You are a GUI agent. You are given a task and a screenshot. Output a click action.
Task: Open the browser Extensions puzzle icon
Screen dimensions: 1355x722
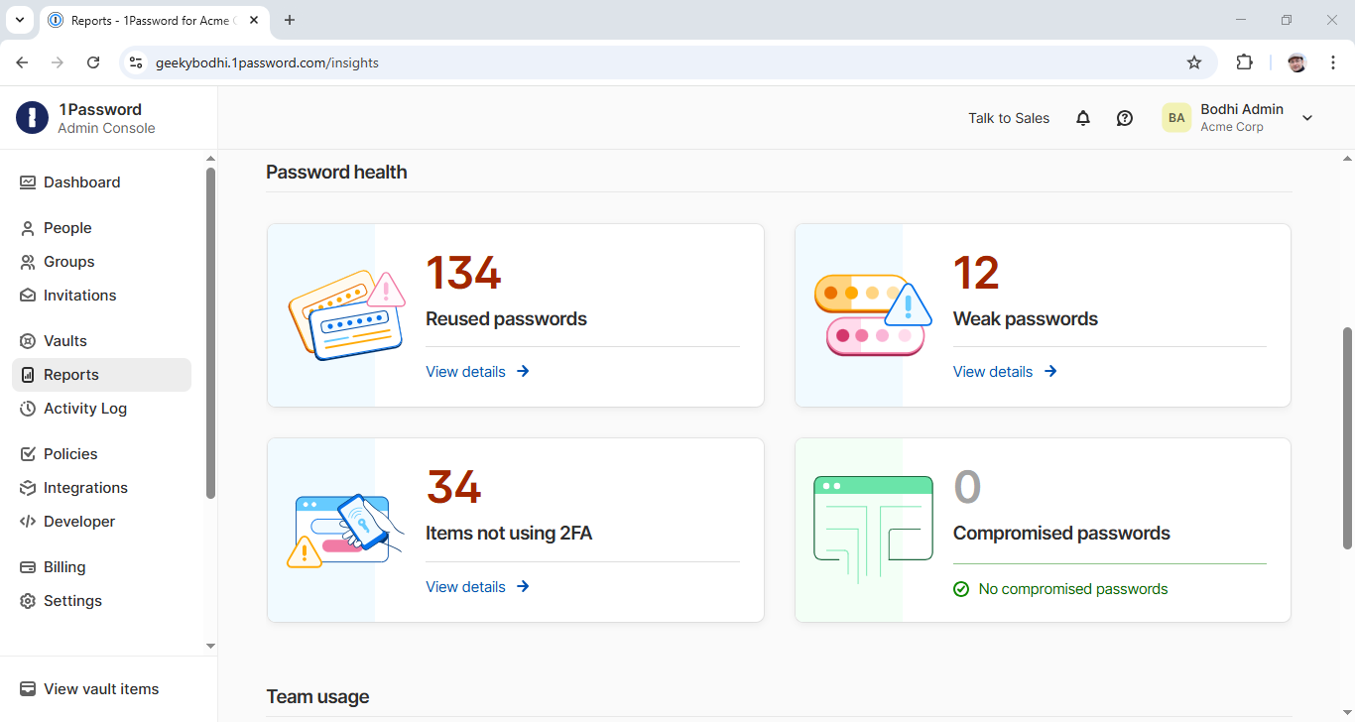(x=1244, y=62)
